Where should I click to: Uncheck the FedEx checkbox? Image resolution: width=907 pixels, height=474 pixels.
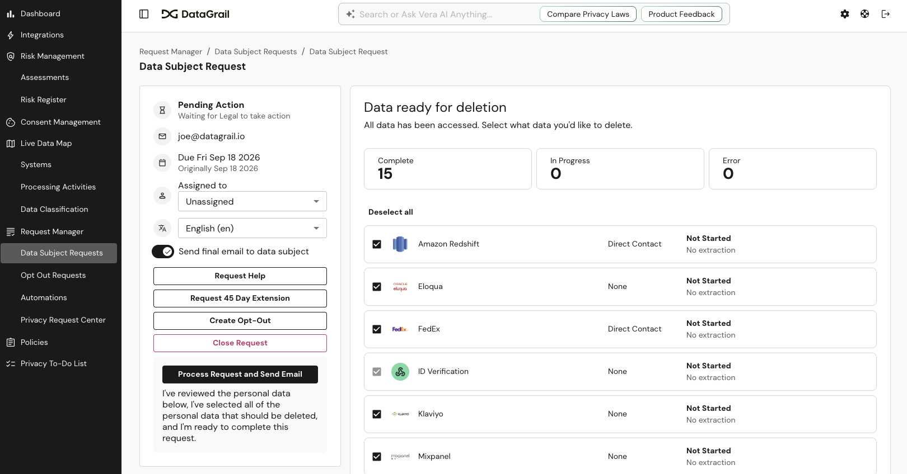377,329
